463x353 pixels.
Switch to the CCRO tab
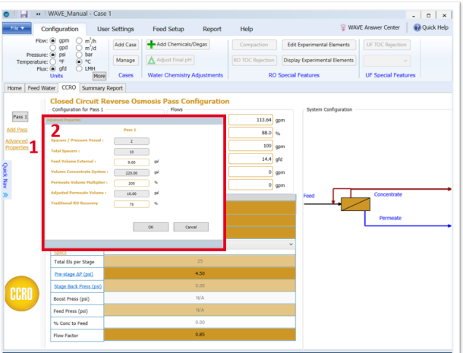69,87
